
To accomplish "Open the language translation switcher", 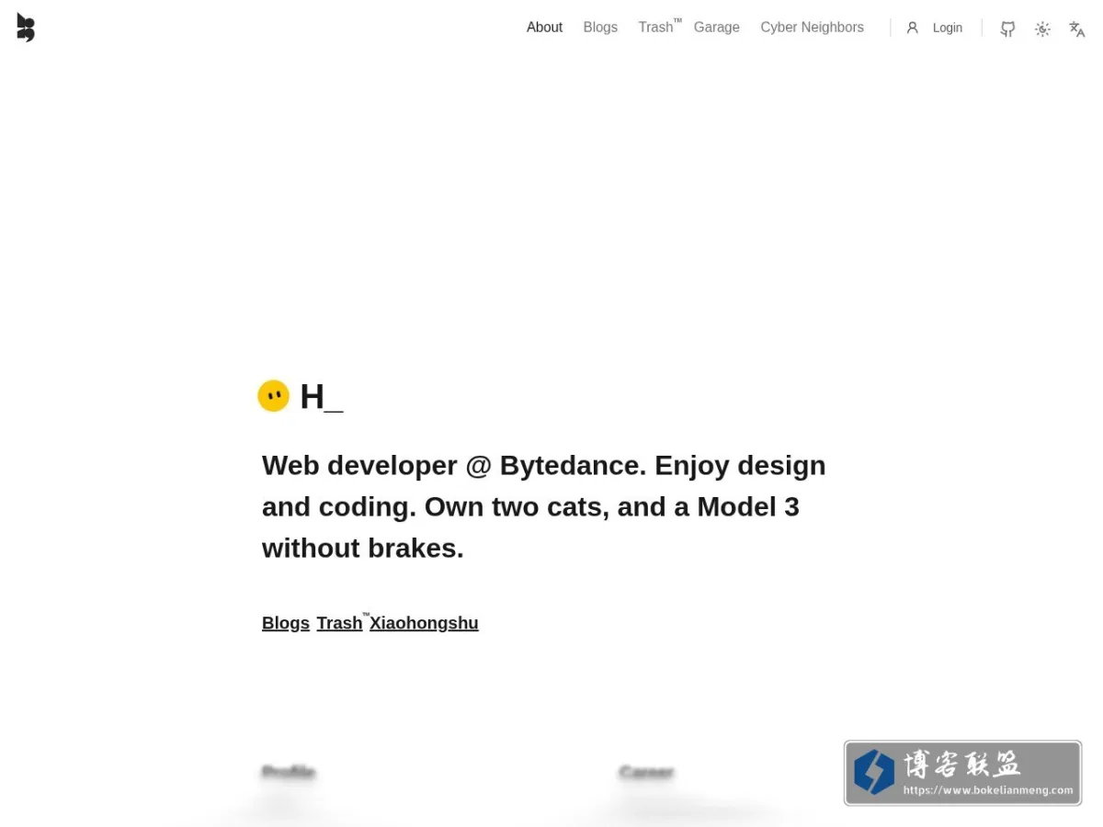I will tap(1077, 28).
